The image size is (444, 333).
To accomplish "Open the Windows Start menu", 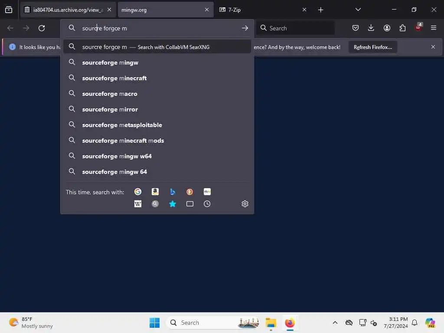I will (155, 323).
